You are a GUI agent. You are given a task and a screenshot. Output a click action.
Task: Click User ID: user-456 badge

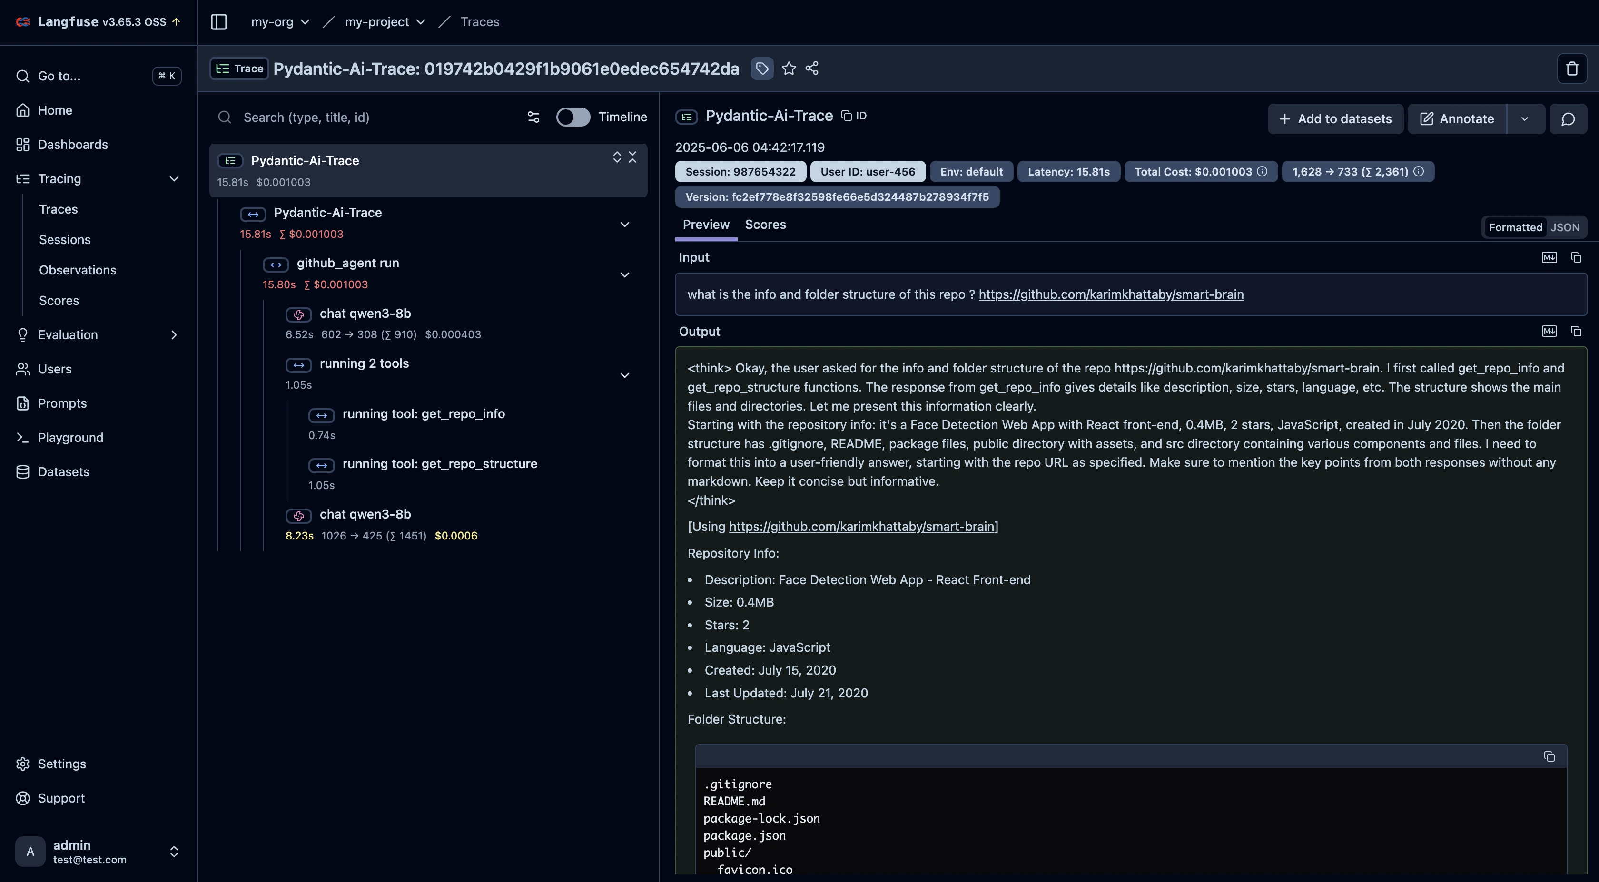(868, 172)
